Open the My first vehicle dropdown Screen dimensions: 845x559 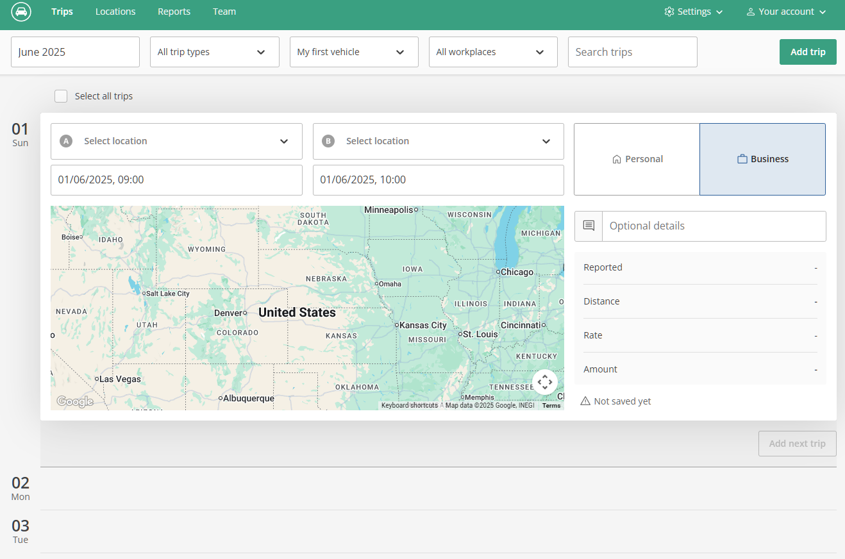pyautogui.click(x=354, y=52)
